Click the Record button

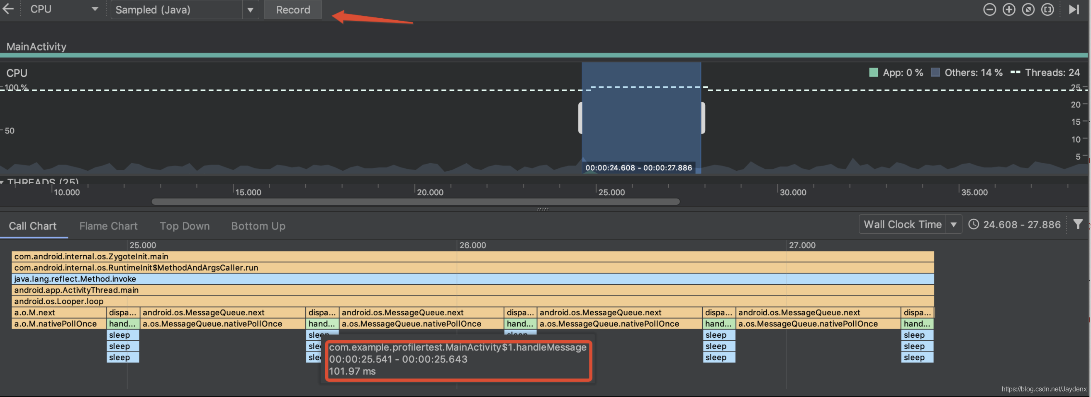(x=292, y=9)
